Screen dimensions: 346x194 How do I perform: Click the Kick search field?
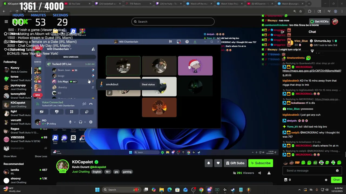pos(173,22)
